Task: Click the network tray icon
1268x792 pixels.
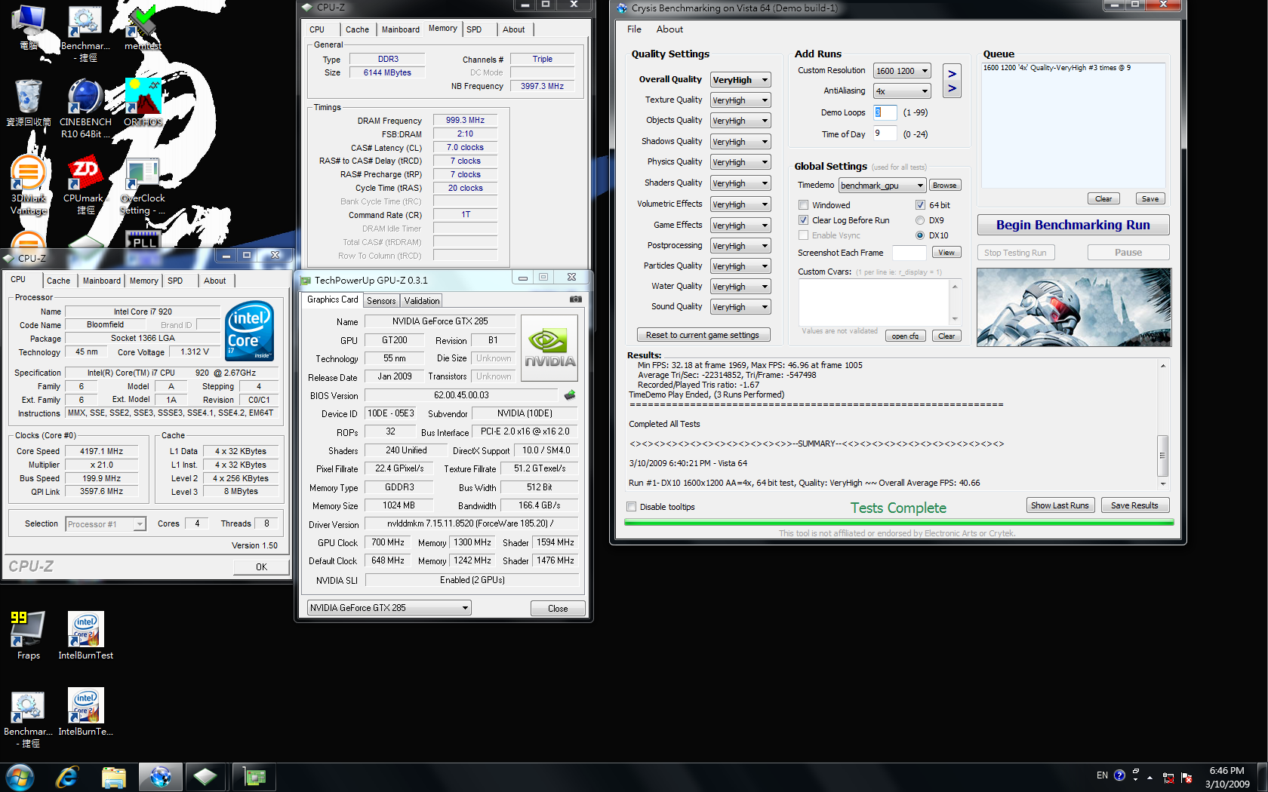Action: coord(1168,778)
